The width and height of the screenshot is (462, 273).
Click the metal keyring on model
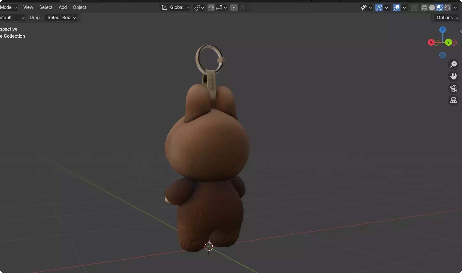(209, 59)
